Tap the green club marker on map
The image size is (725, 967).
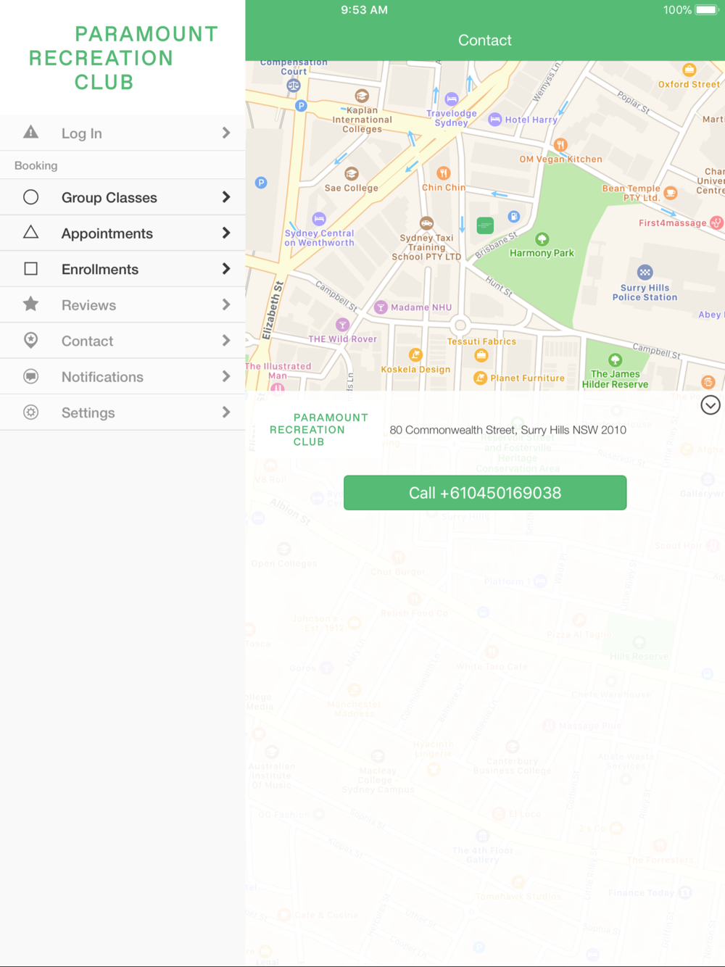485,225
